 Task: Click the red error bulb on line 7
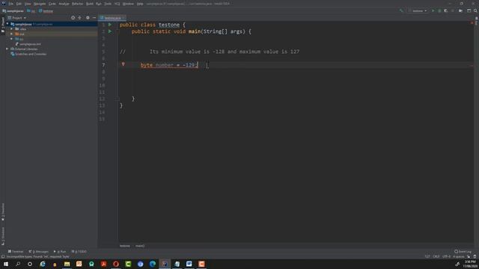pyautogui.click(x=123, y=64)
